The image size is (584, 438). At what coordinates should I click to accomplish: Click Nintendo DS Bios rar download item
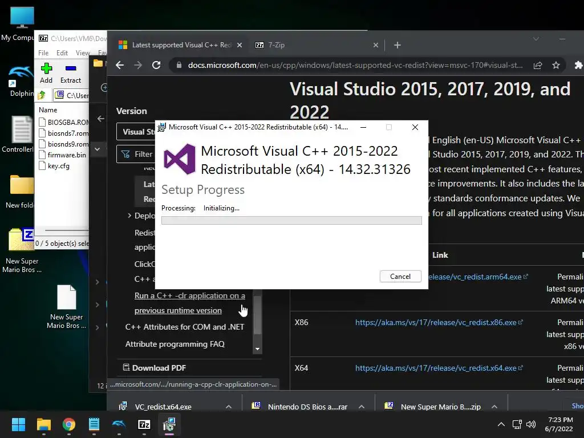click(300, 407)
